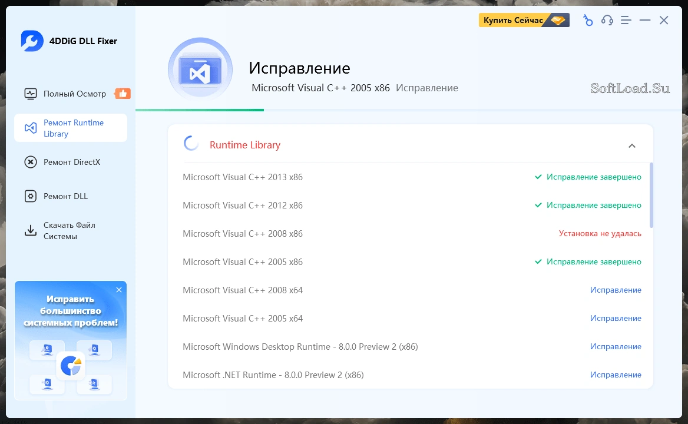Viewport: 688px width, 424px height.
Task: Click the central pie-chart icon in promo
Action: [71, 365]
